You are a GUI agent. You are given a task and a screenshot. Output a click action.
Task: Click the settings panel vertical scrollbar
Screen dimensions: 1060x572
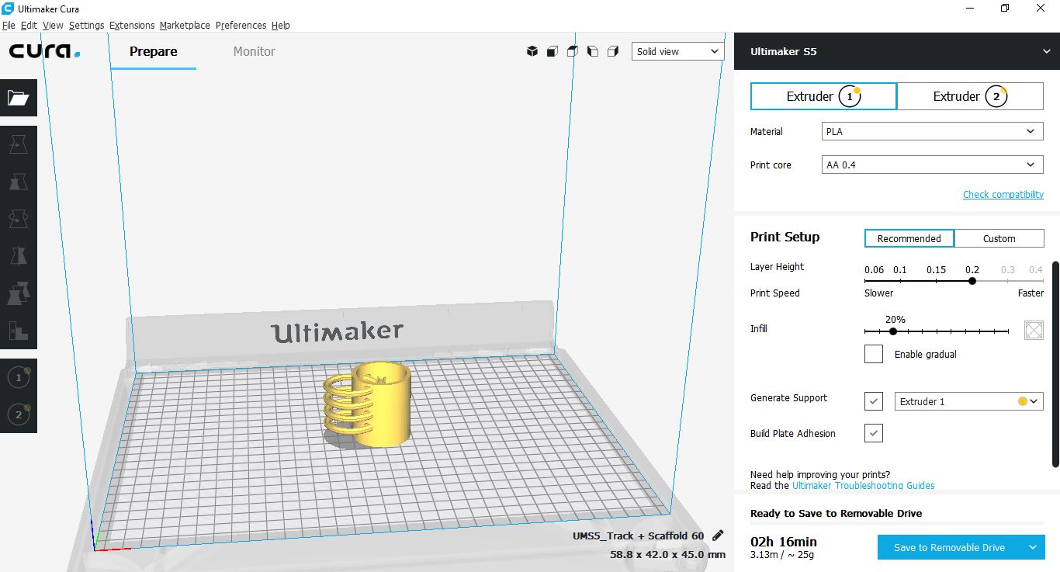click(x=1055, y=364)
